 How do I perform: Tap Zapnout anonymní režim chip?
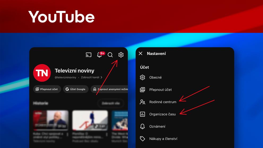109,89
